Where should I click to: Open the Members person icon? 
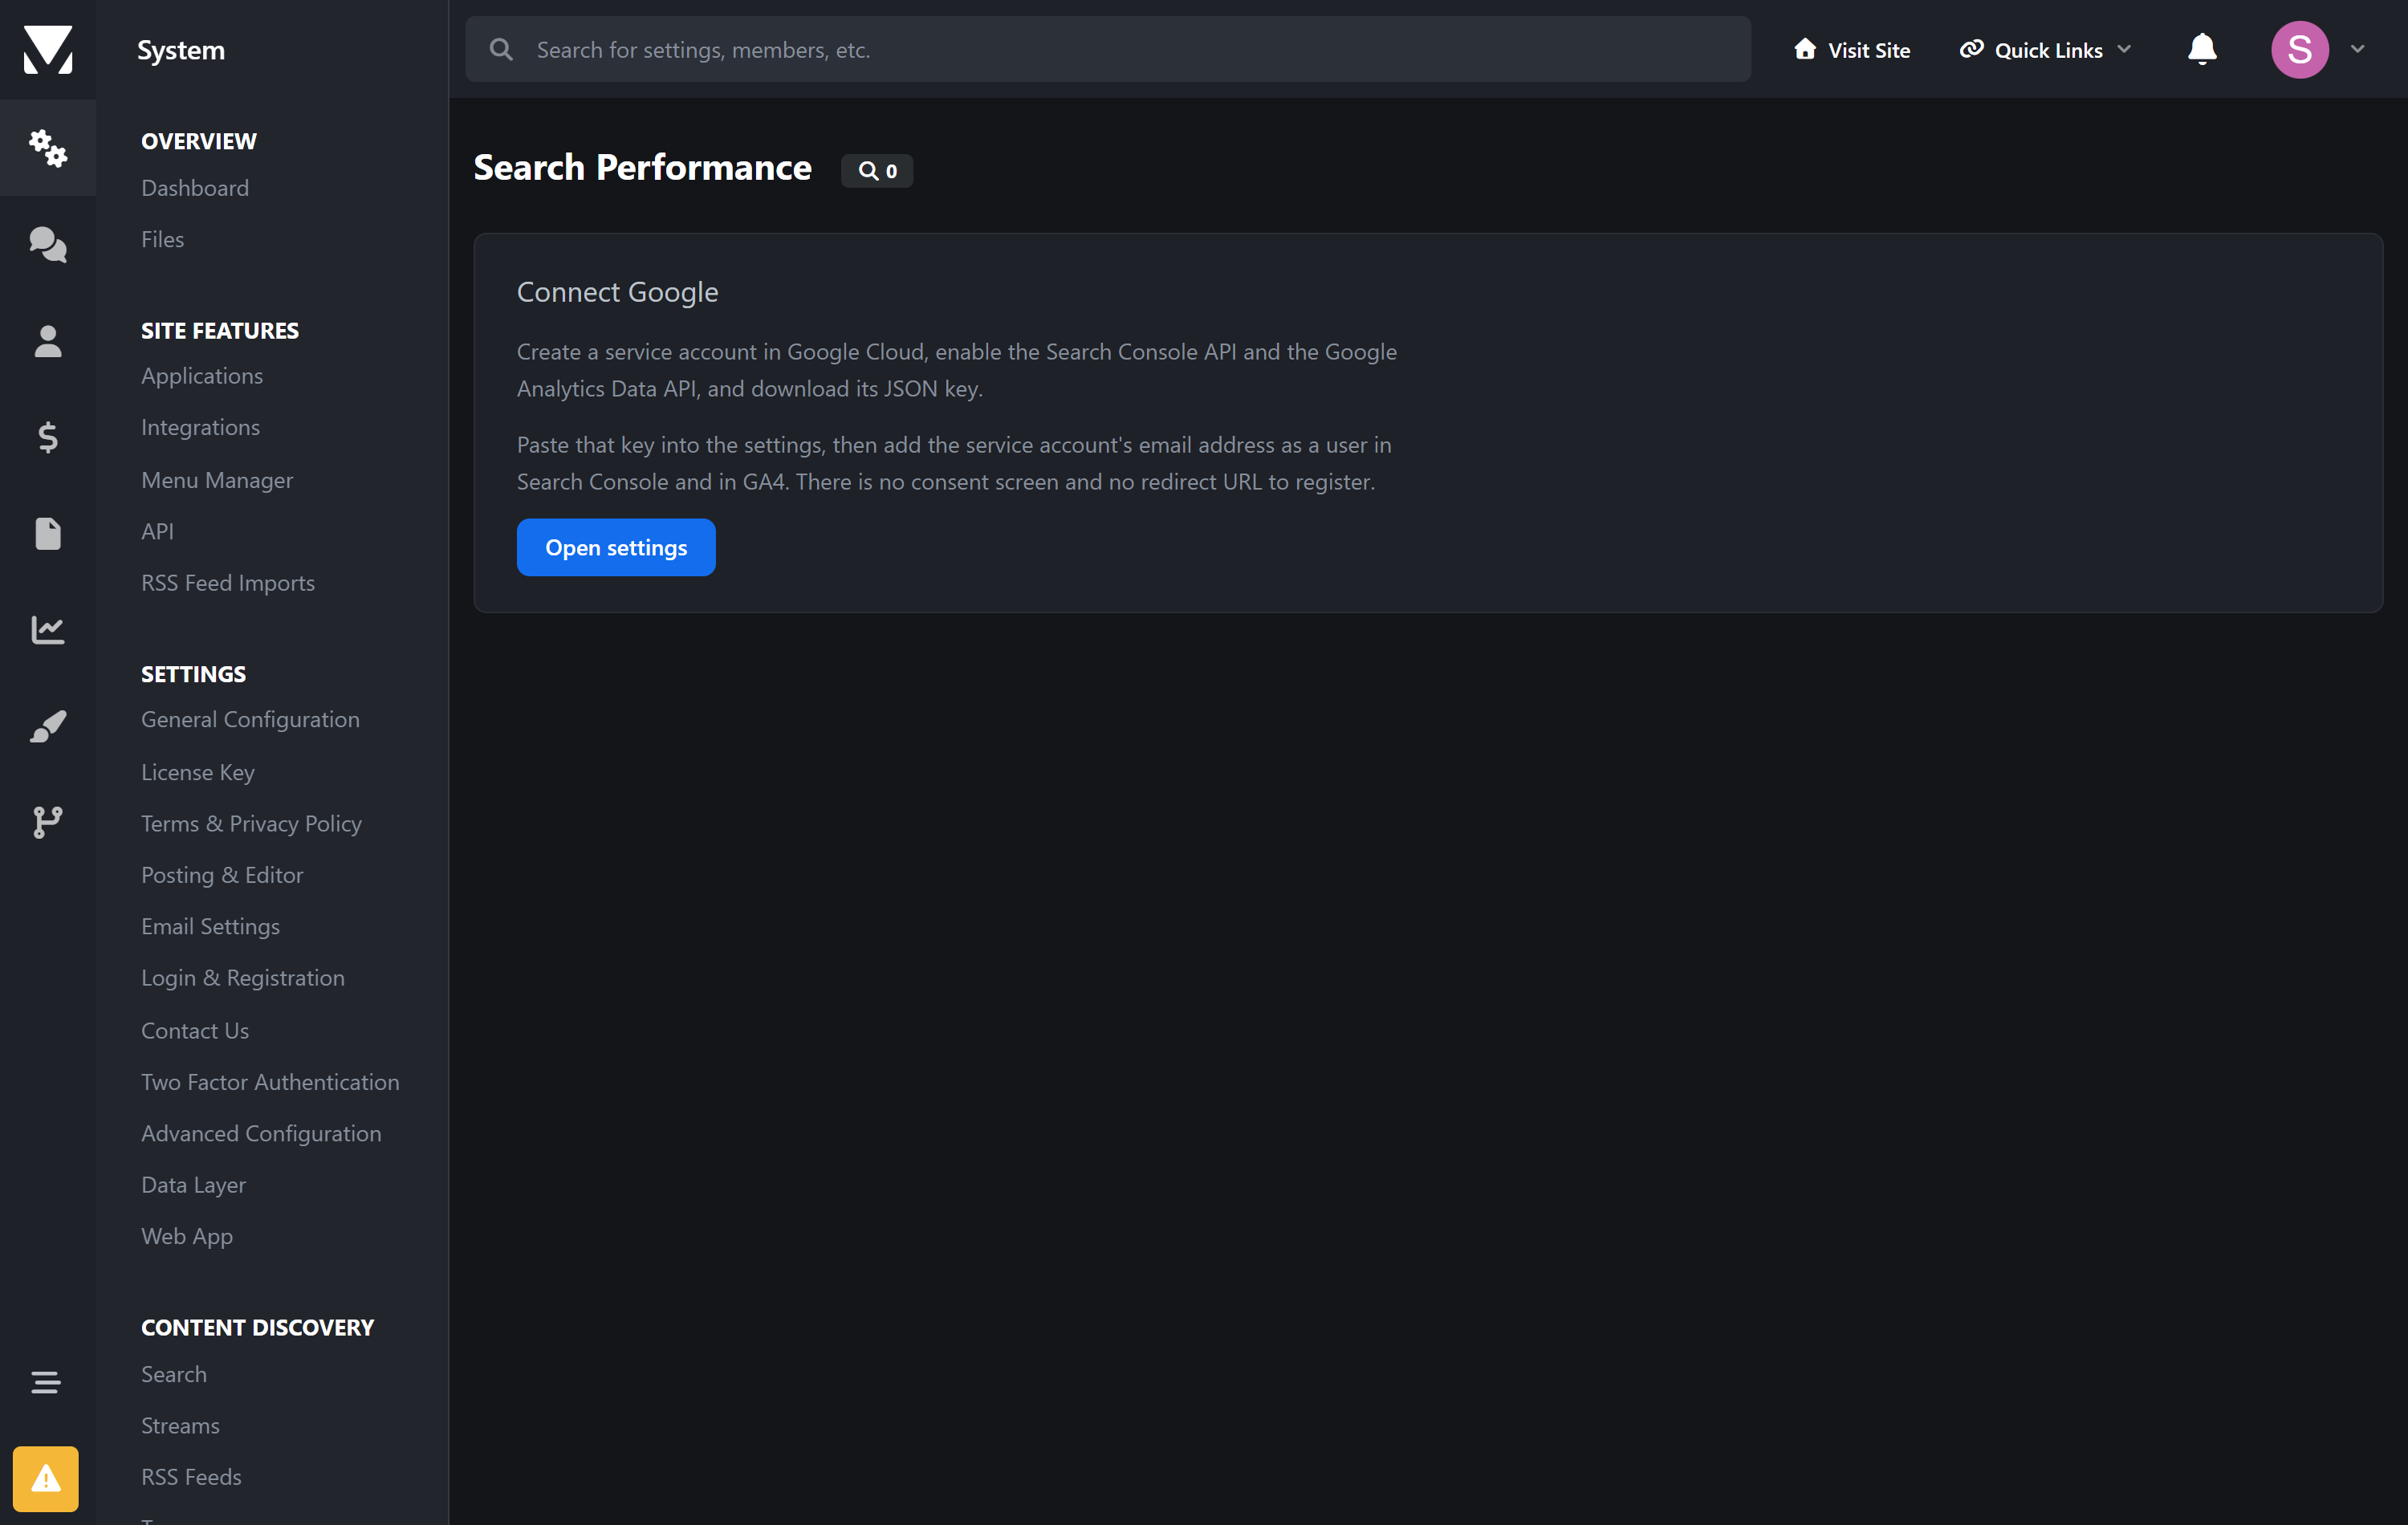point(48,341)
